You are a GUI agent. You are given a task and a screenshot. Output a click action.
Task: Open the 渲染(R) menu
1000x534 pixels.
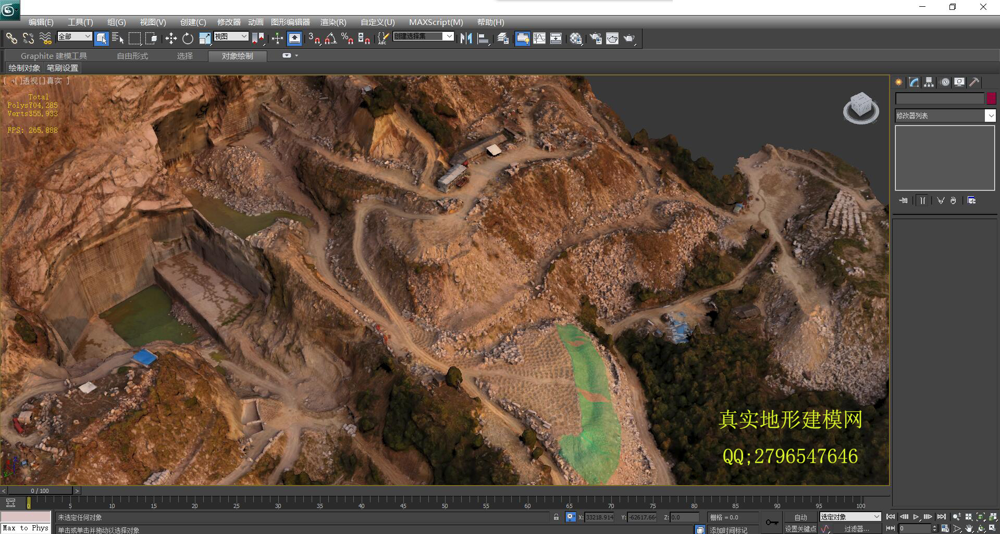click(x=333, y=22)
